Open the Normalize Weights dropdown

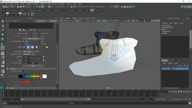point(29,54)
